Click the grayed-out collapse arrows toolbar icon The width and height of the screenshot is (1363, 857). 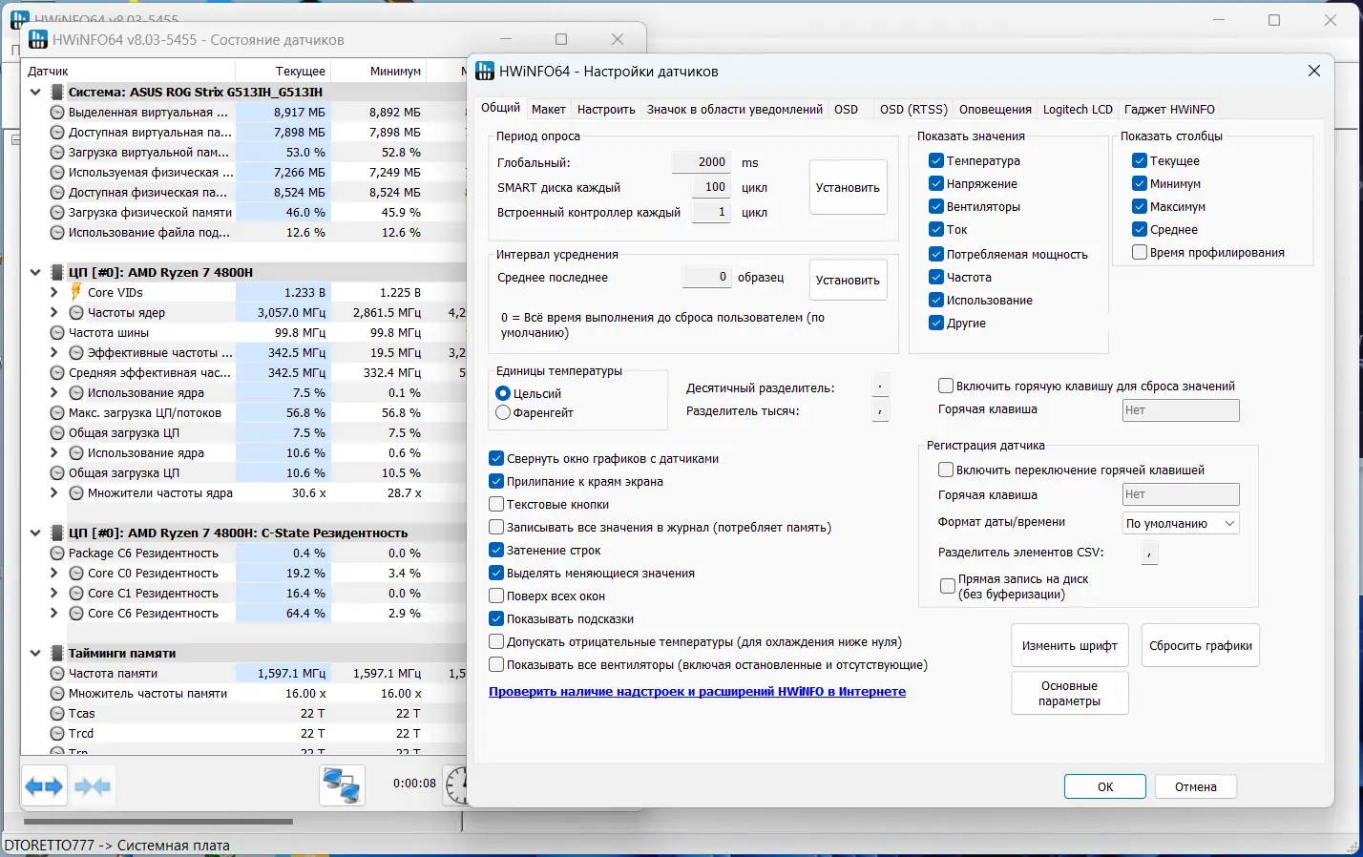tap(93, 786)
